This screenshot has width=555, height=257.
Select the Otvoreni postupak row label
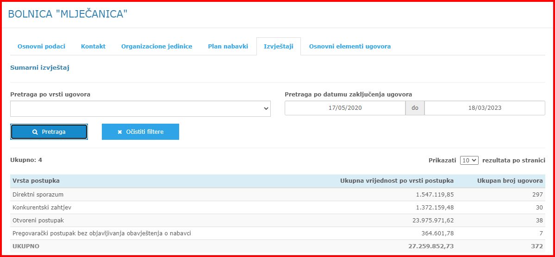38,221
